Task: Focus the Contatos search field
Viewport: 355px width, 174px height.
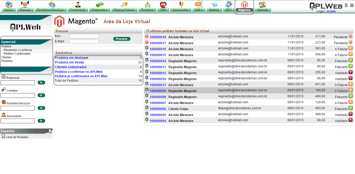Action: 18,95
